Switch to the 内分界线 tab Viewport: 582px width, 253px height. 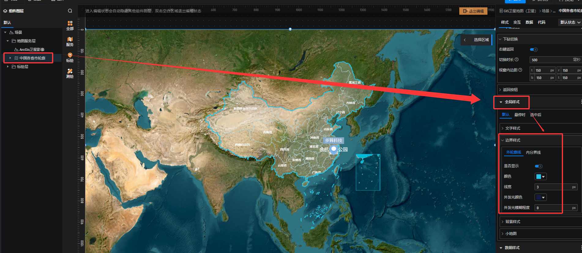coord(533,153)
